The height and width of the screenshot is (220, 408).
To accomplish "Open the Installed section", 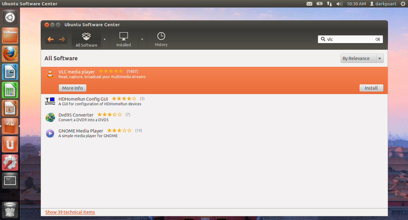I will click(124, 40).
